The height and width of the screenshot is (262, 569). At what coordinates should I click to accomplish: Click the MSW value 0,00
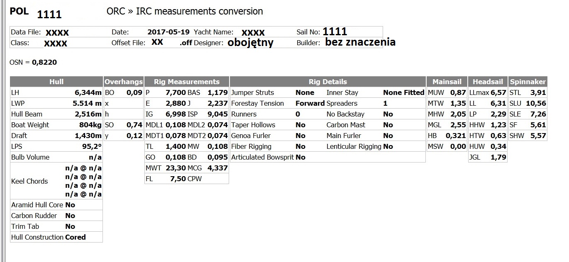point(458,146)
